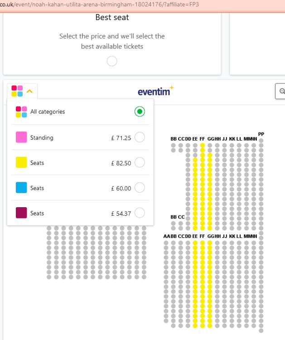This screenshot has width=285, height=340.
Task: Click the zoom-out magnifier icon
Action: [x=282, y=91]
